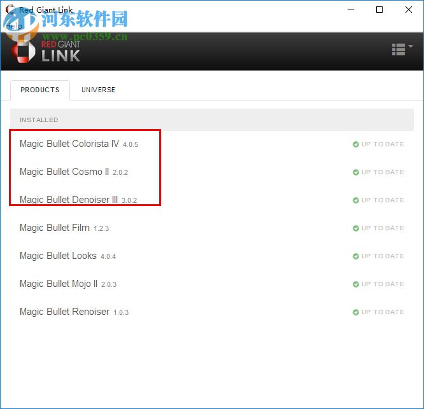Click green check icon for Renoiser
Viewport: 424px width, 409px height.
click(x=356, y=312)
